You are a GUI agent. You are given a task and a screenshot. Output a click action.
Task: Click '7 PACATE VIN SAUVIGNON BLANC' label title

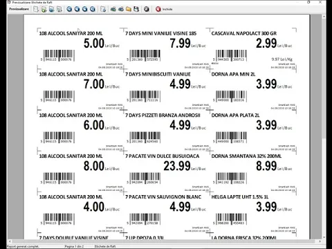(163, 197)
